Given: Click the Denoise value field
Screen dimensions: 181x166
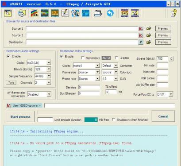Looking at the screenshot, I should [89, 87].
